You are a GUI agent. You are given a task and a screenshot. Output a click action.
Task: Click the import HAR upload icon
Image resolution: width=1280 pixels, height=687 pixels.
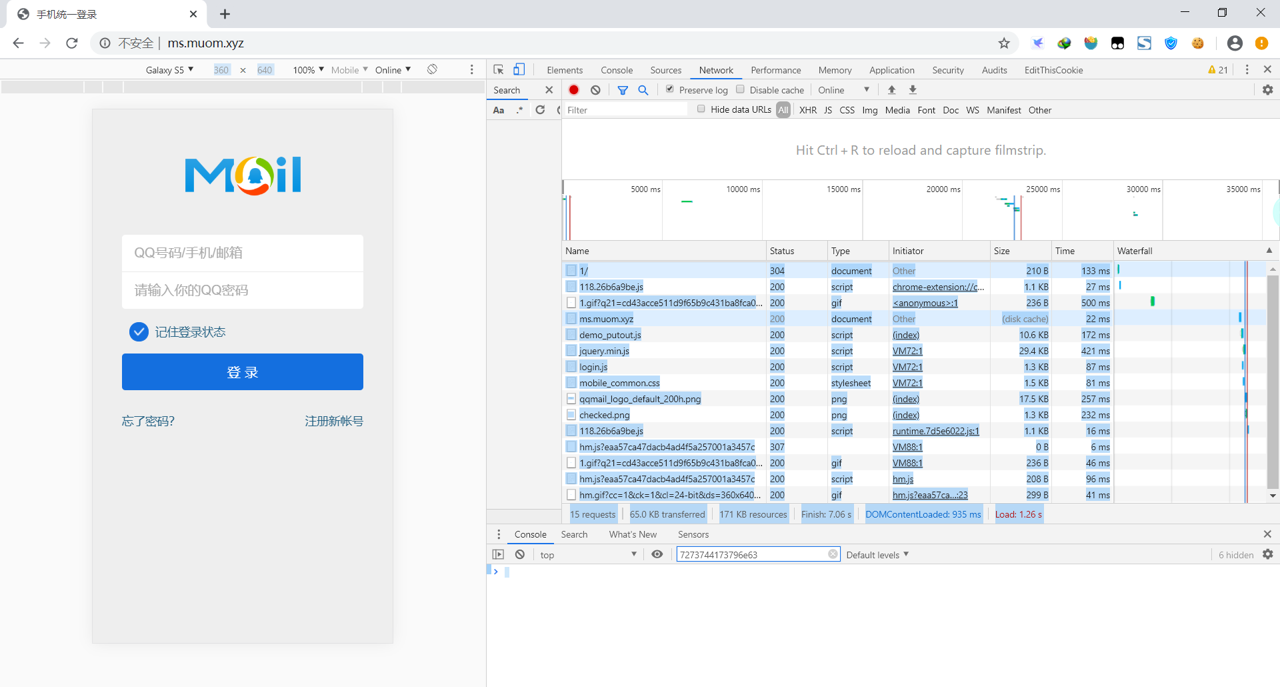click(x=891, y=90)
